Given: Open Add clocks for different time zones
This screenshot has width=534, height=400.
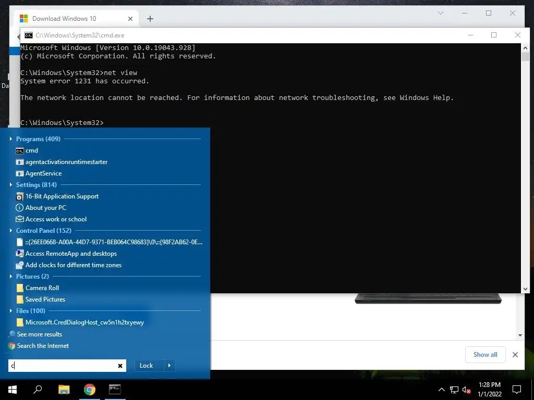Looking at the screenshot, I should pyautogui.click(x=69, y=265).
